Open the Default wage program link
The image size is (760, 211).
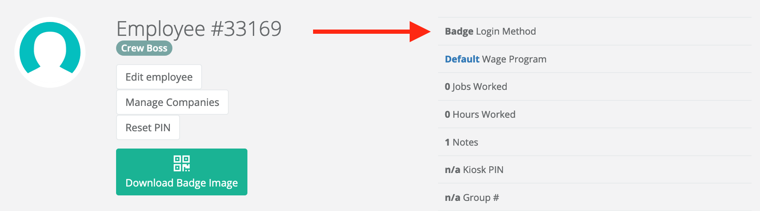[462, 59]
